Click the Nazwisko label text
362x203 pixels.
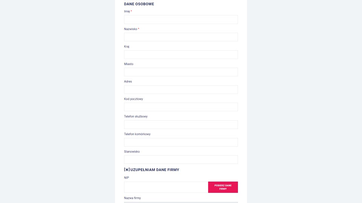130,29
